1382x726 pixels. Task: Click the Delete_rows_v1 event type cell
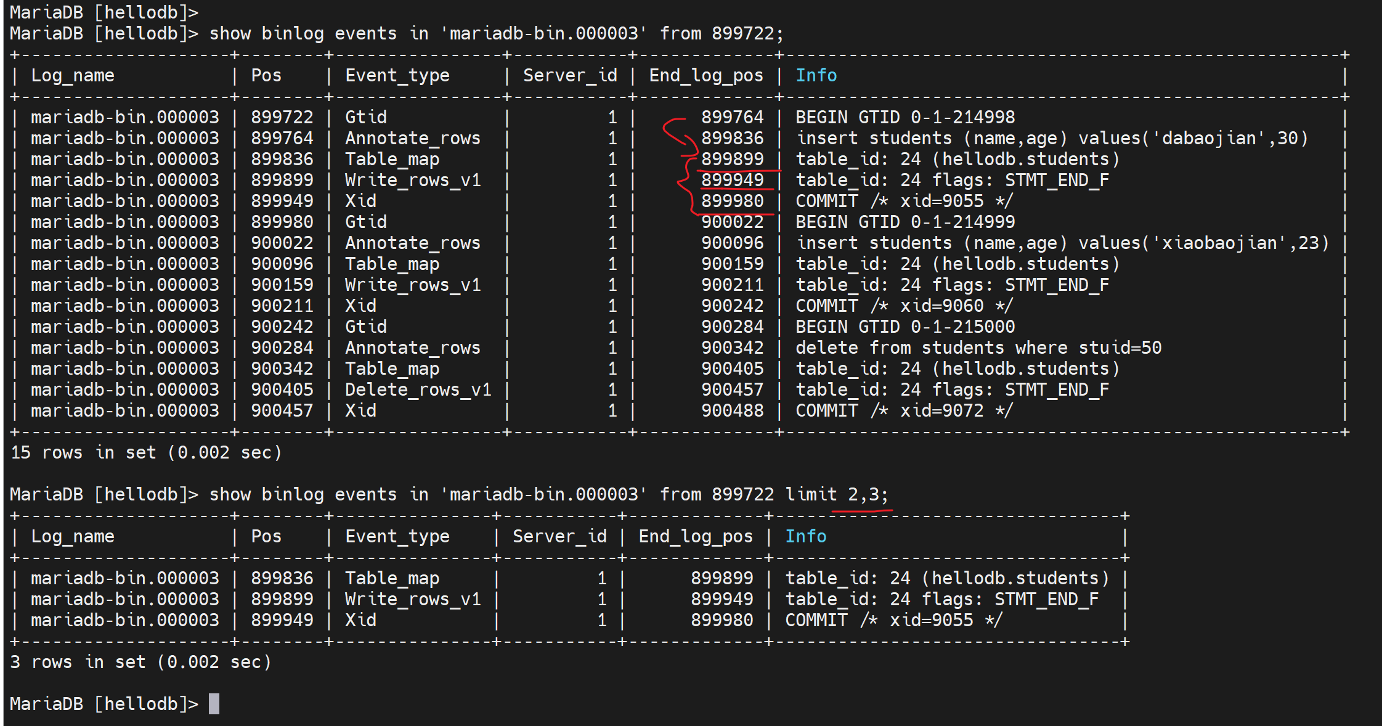point(418,390)
